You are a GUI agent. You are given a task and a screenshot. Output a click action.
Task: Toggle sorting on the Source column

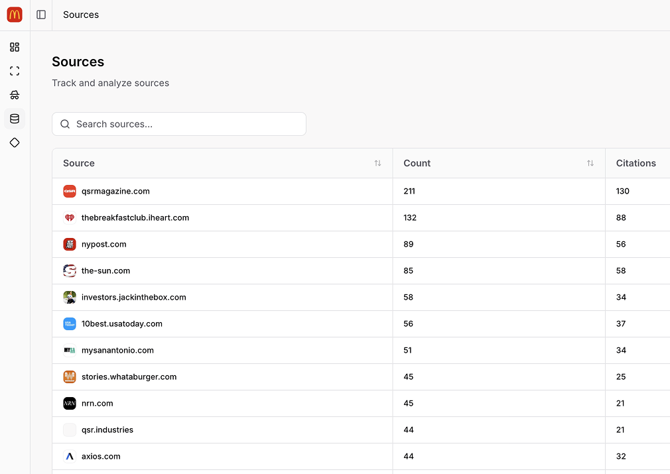[x=377, y=163]
